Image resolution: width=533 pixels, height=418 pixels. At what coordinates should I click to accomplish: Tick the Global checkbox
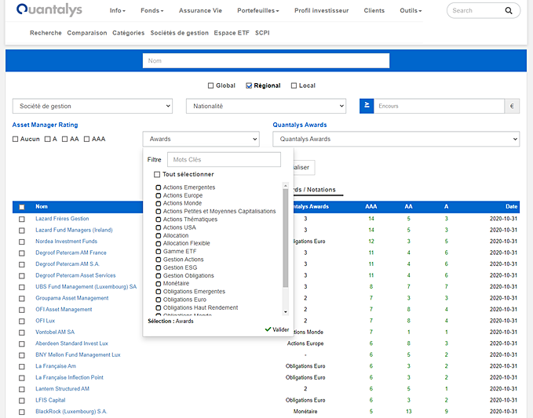tap(210, 85)
